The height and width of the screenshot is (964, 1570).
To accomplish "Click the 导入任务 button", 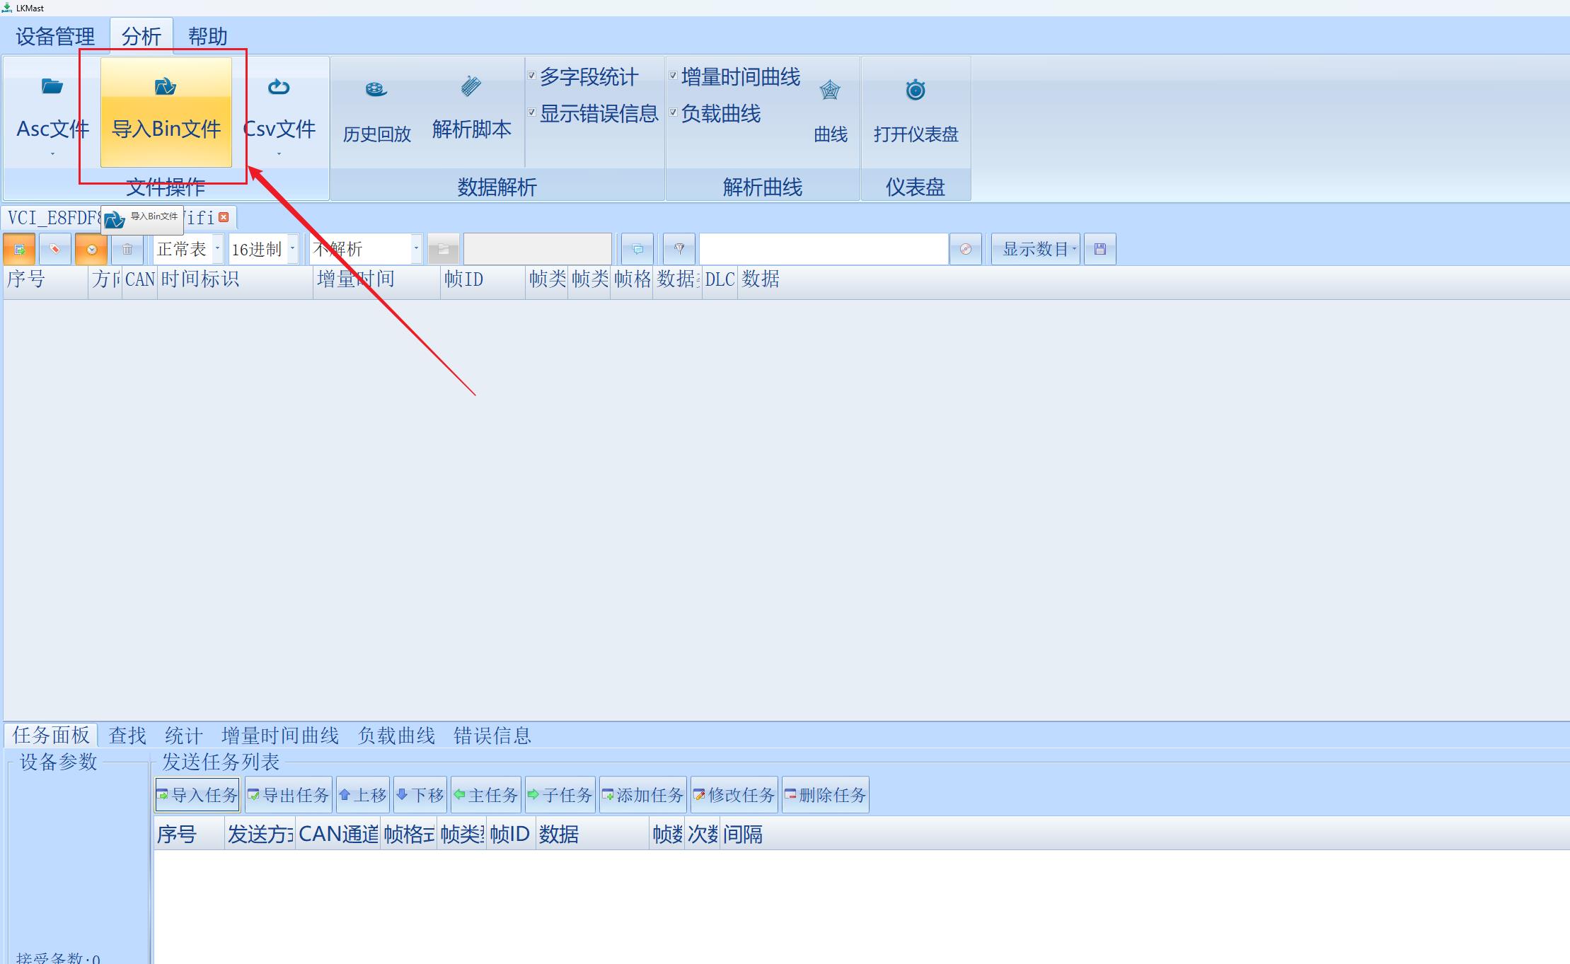I will click(197, 795).
